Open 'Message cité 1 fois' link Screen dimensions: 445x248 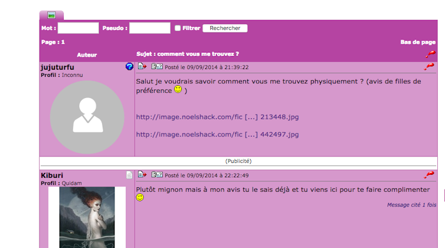[411, 205]
